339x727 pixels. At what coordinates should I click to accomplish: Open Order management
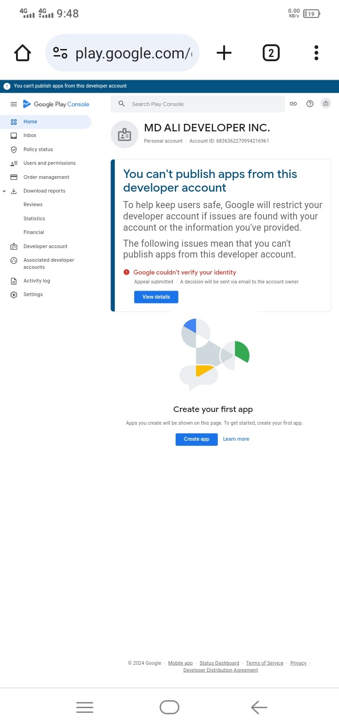coord(46,177)
